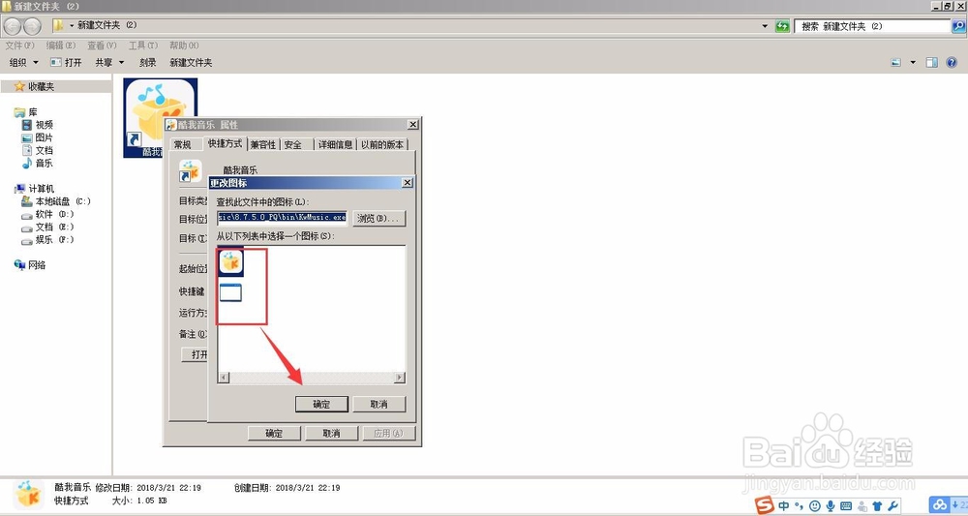This screenshot has height=516, width=968.
Task: Open the 查看(V) menu
Action: pyautogui.click(x=102, y=46)
